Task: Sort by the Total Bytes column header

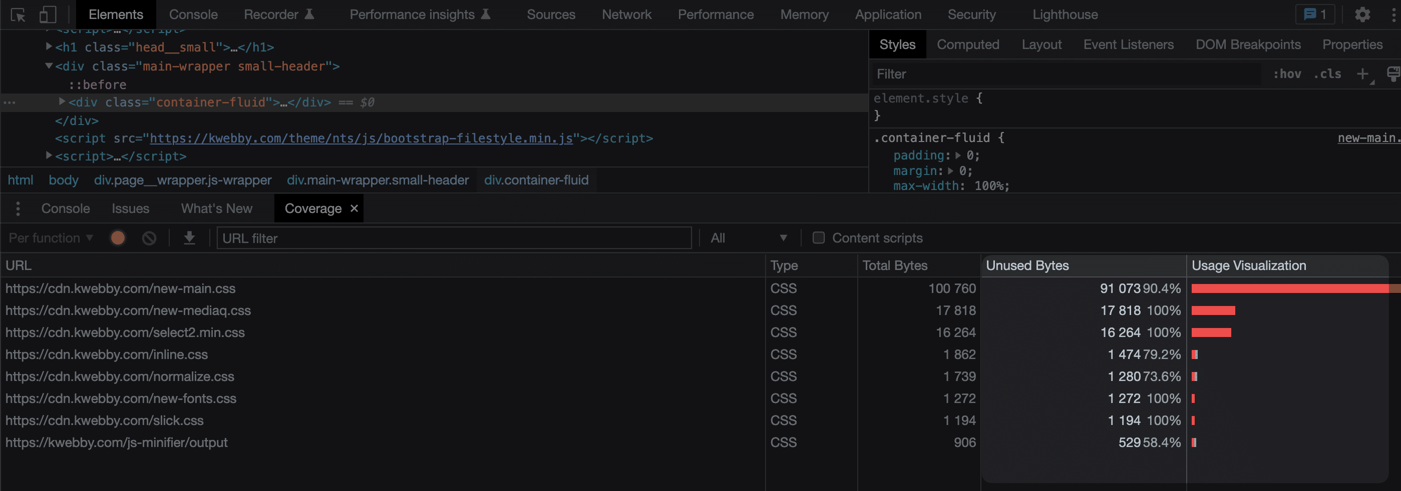Action: coord(919,265)
